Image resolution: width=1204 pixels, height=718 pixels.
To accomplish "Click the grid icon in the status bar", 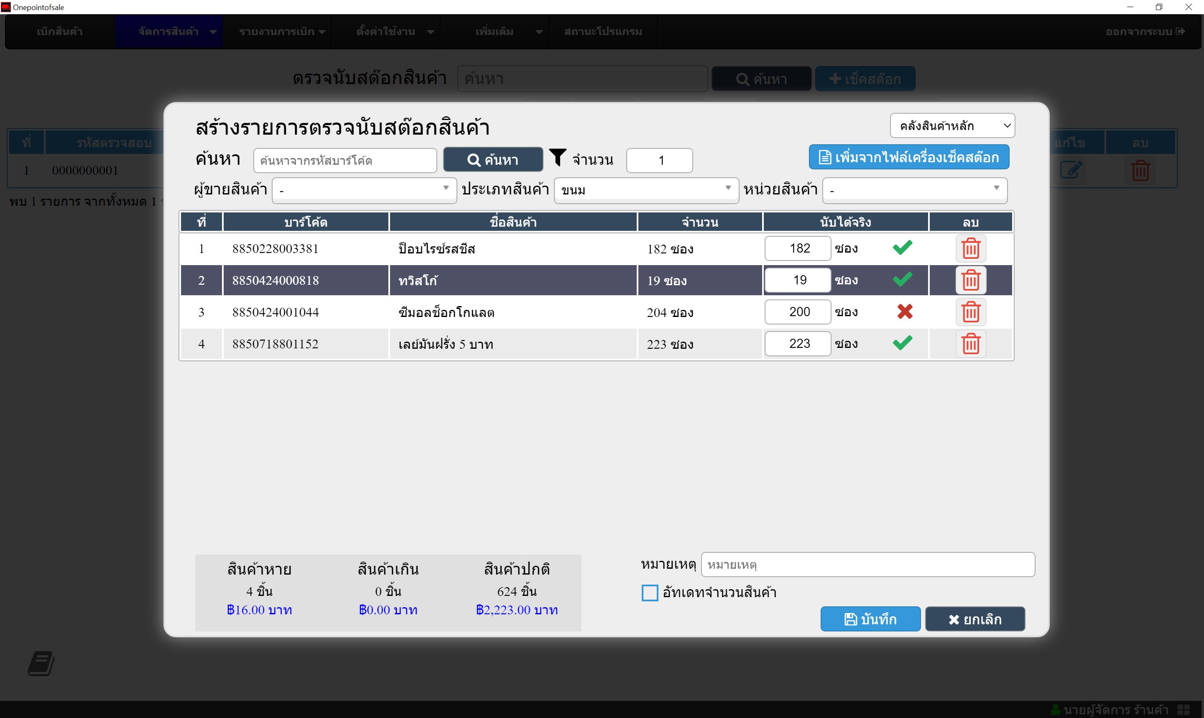I will point(1183,710).
